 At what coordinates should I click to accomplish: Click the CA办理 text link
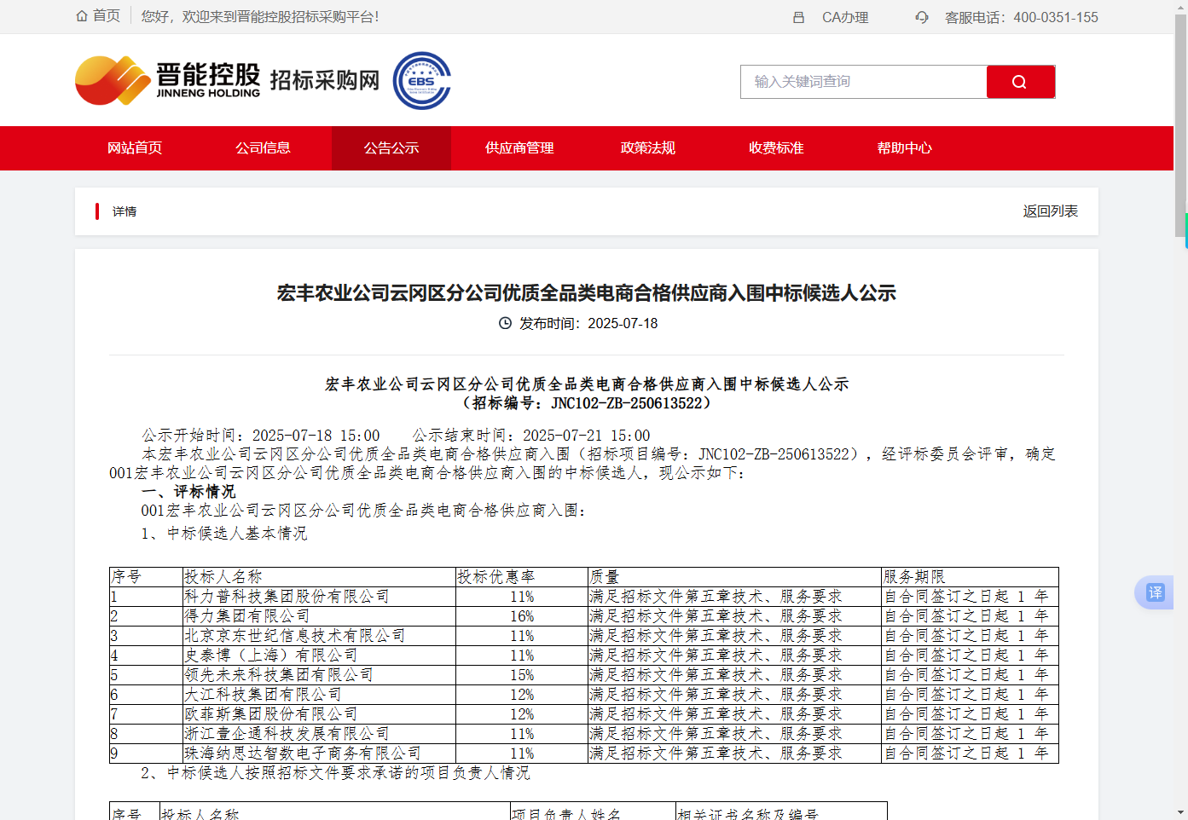click(x=844, y=17)
